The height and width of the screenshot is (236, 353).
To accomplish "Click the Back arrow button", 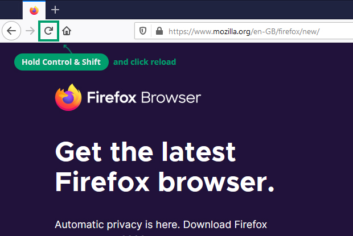I will tap(11, 31).
